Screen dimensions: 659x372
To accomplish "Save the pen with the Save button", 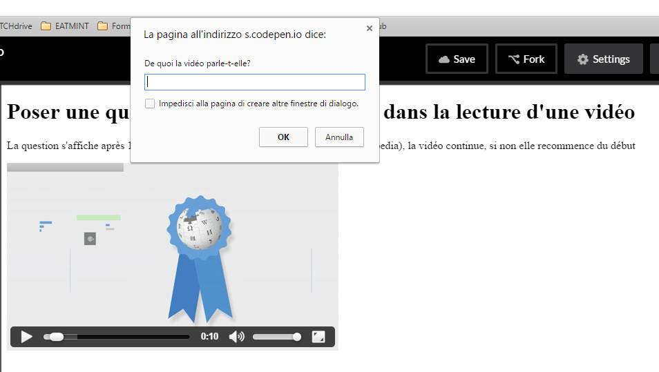I will coord(457,59).
